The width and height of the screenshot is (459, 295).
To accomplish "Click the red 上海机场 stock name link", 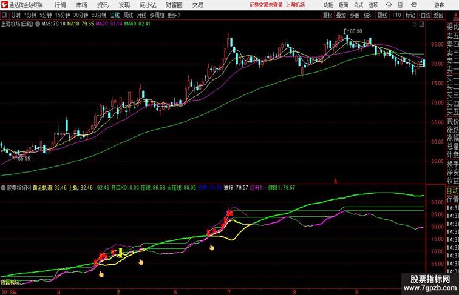I will coord(295,5).
